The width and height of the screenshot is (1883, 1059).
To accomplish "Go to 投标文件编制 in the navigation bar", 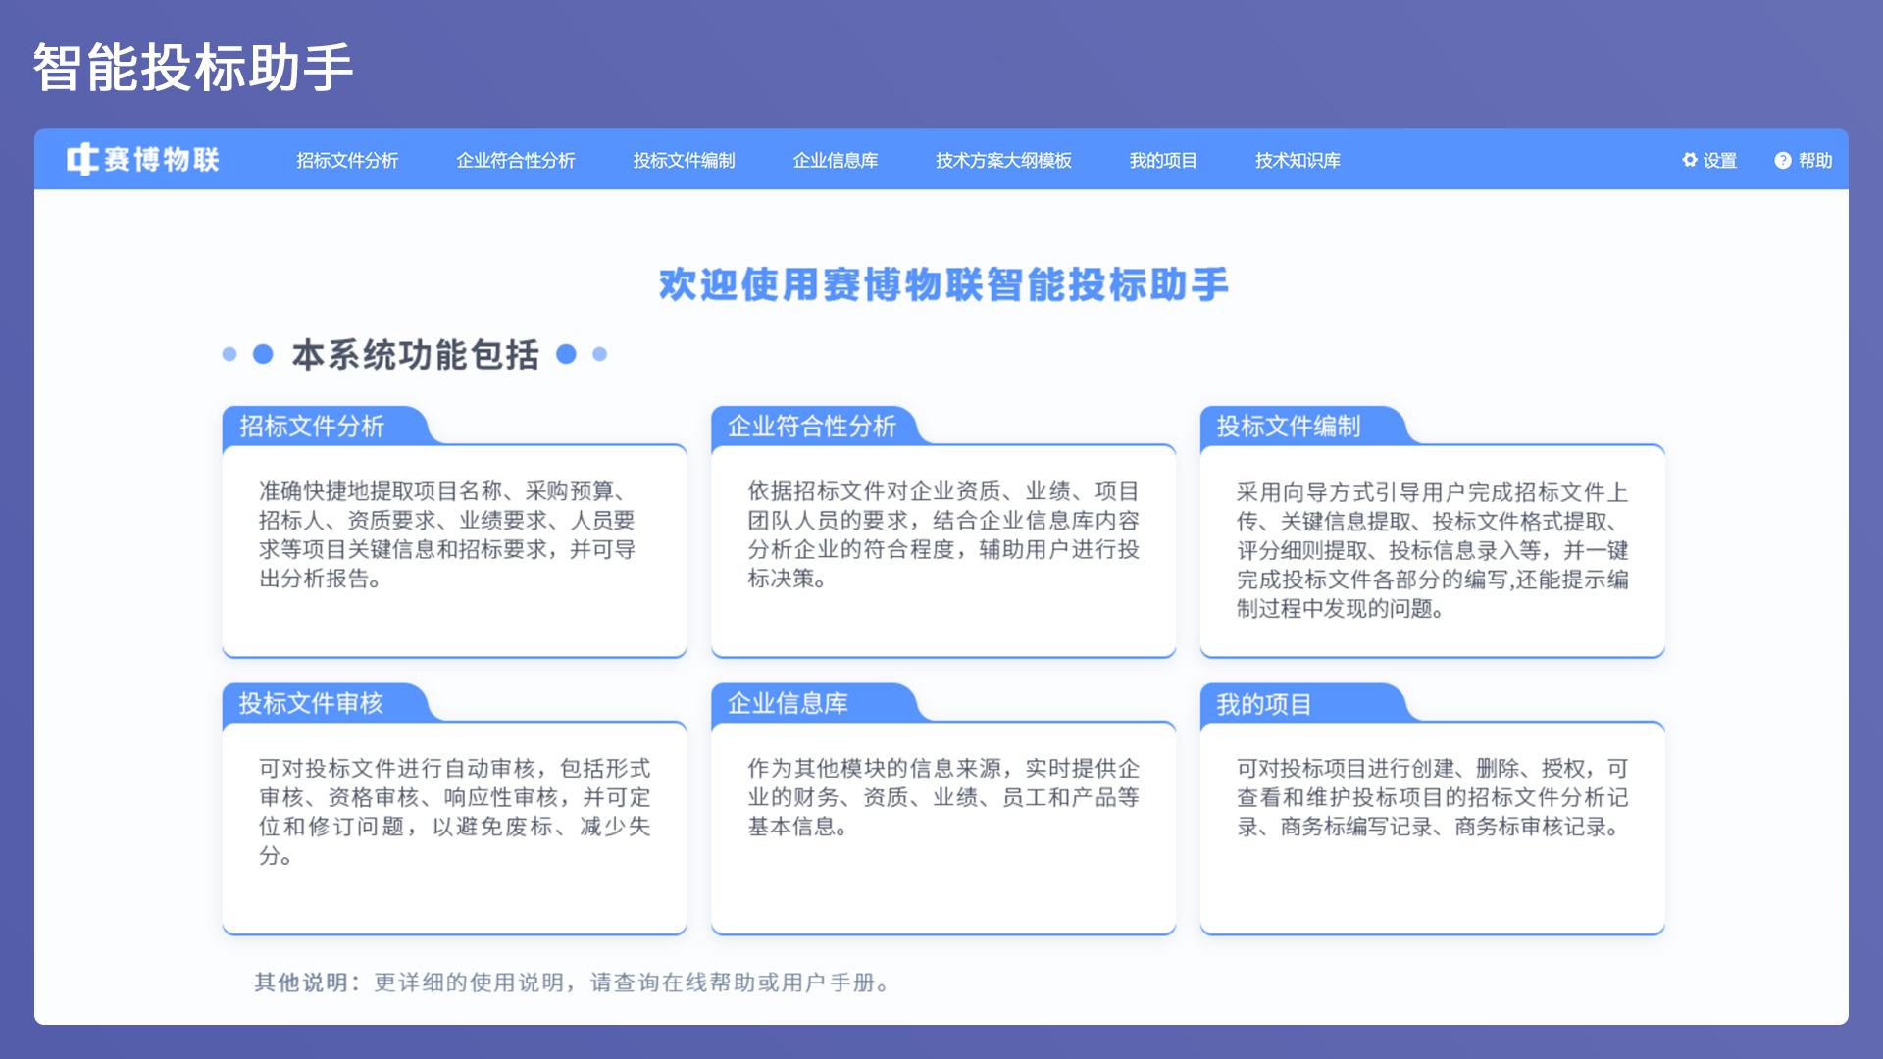I will (x=684, y=160).
